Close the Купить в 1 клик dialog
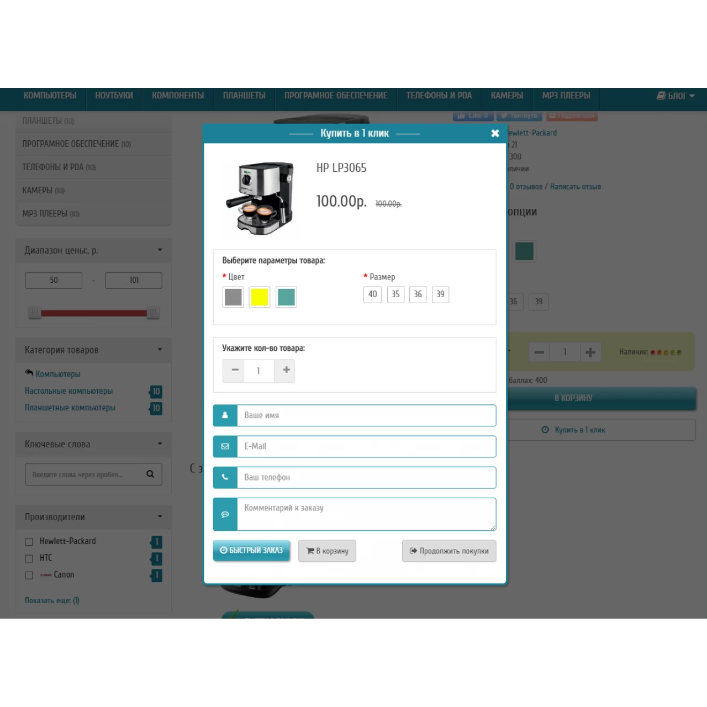Viewport: 707px width, 707px height. pos(495,133)
